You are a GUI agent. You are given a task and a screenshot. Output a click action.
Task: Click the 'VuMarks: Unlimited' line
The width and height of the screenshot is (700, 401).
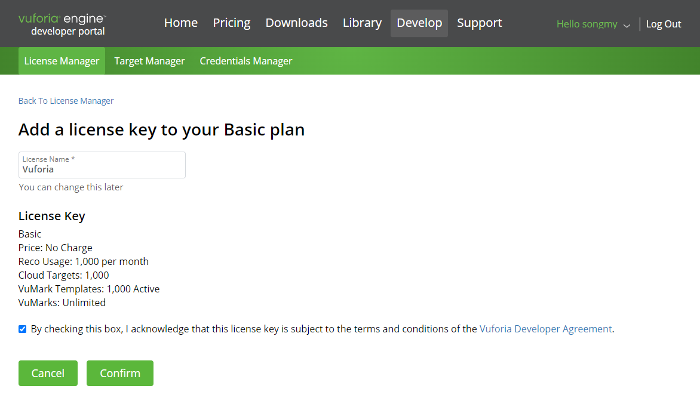(62, 303)
